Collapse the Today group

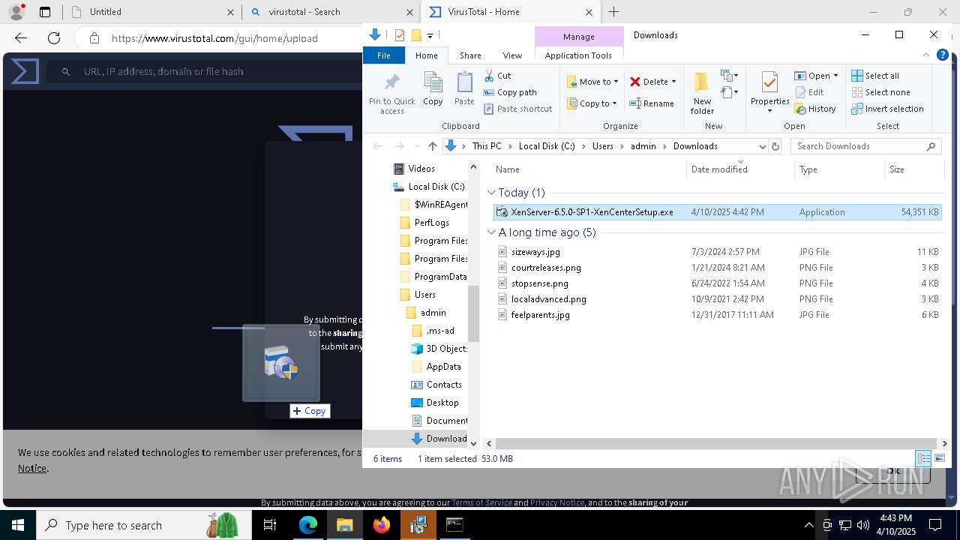[491, 193]
